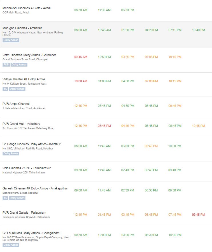The width and height of the screenshot is (212, 252).
Task: Open Vettri Theatres Dolby Atmos - Chrompet
Action: 29,55
